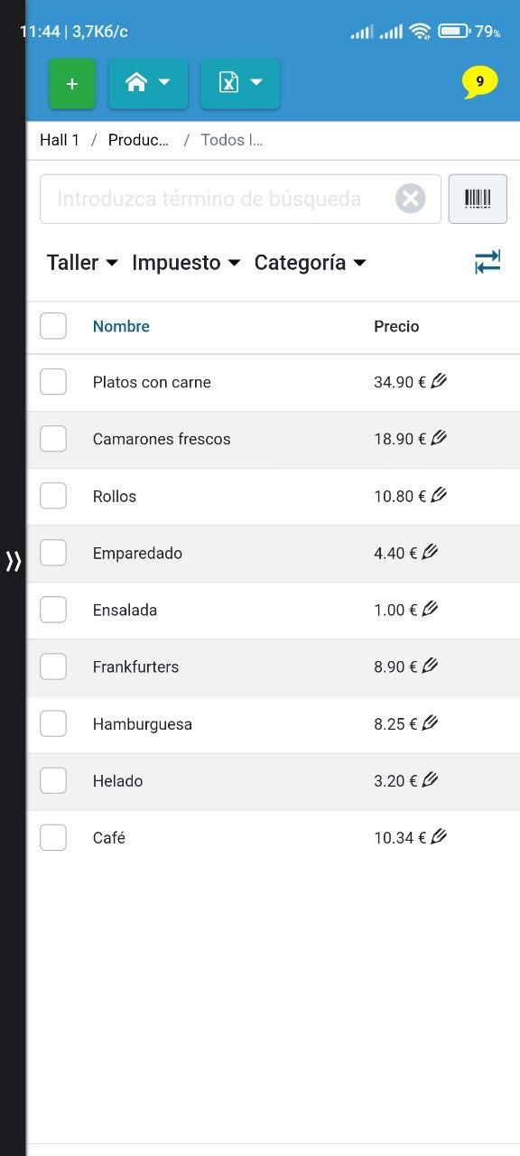Open the Excel export dropdown
The width and height of the screenshot is (520, 1156).
[240, 84]
